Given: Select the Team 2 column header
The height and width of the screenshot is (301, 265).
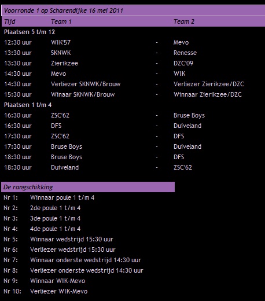Looking at the screenshot, I should (184, 21).
